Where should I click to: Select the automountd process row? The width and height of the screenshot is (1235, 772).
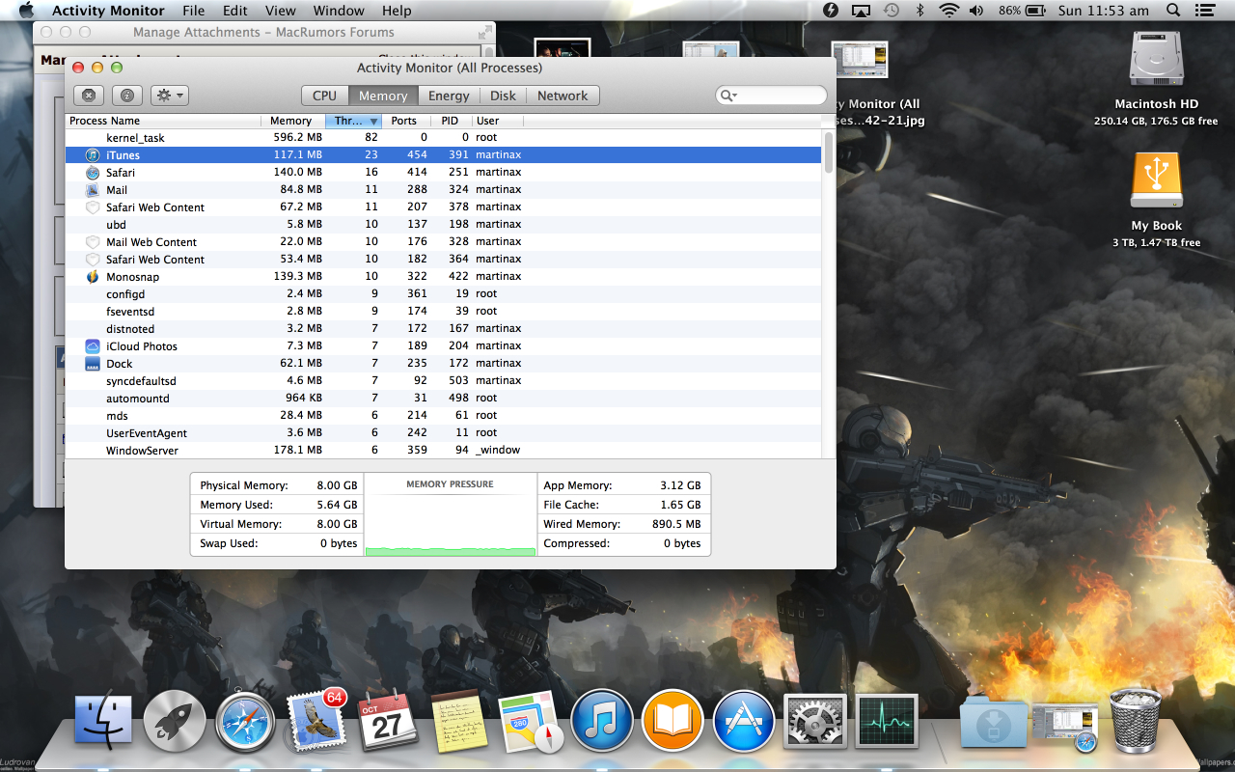pyautogui.click(x=443, y=399)
